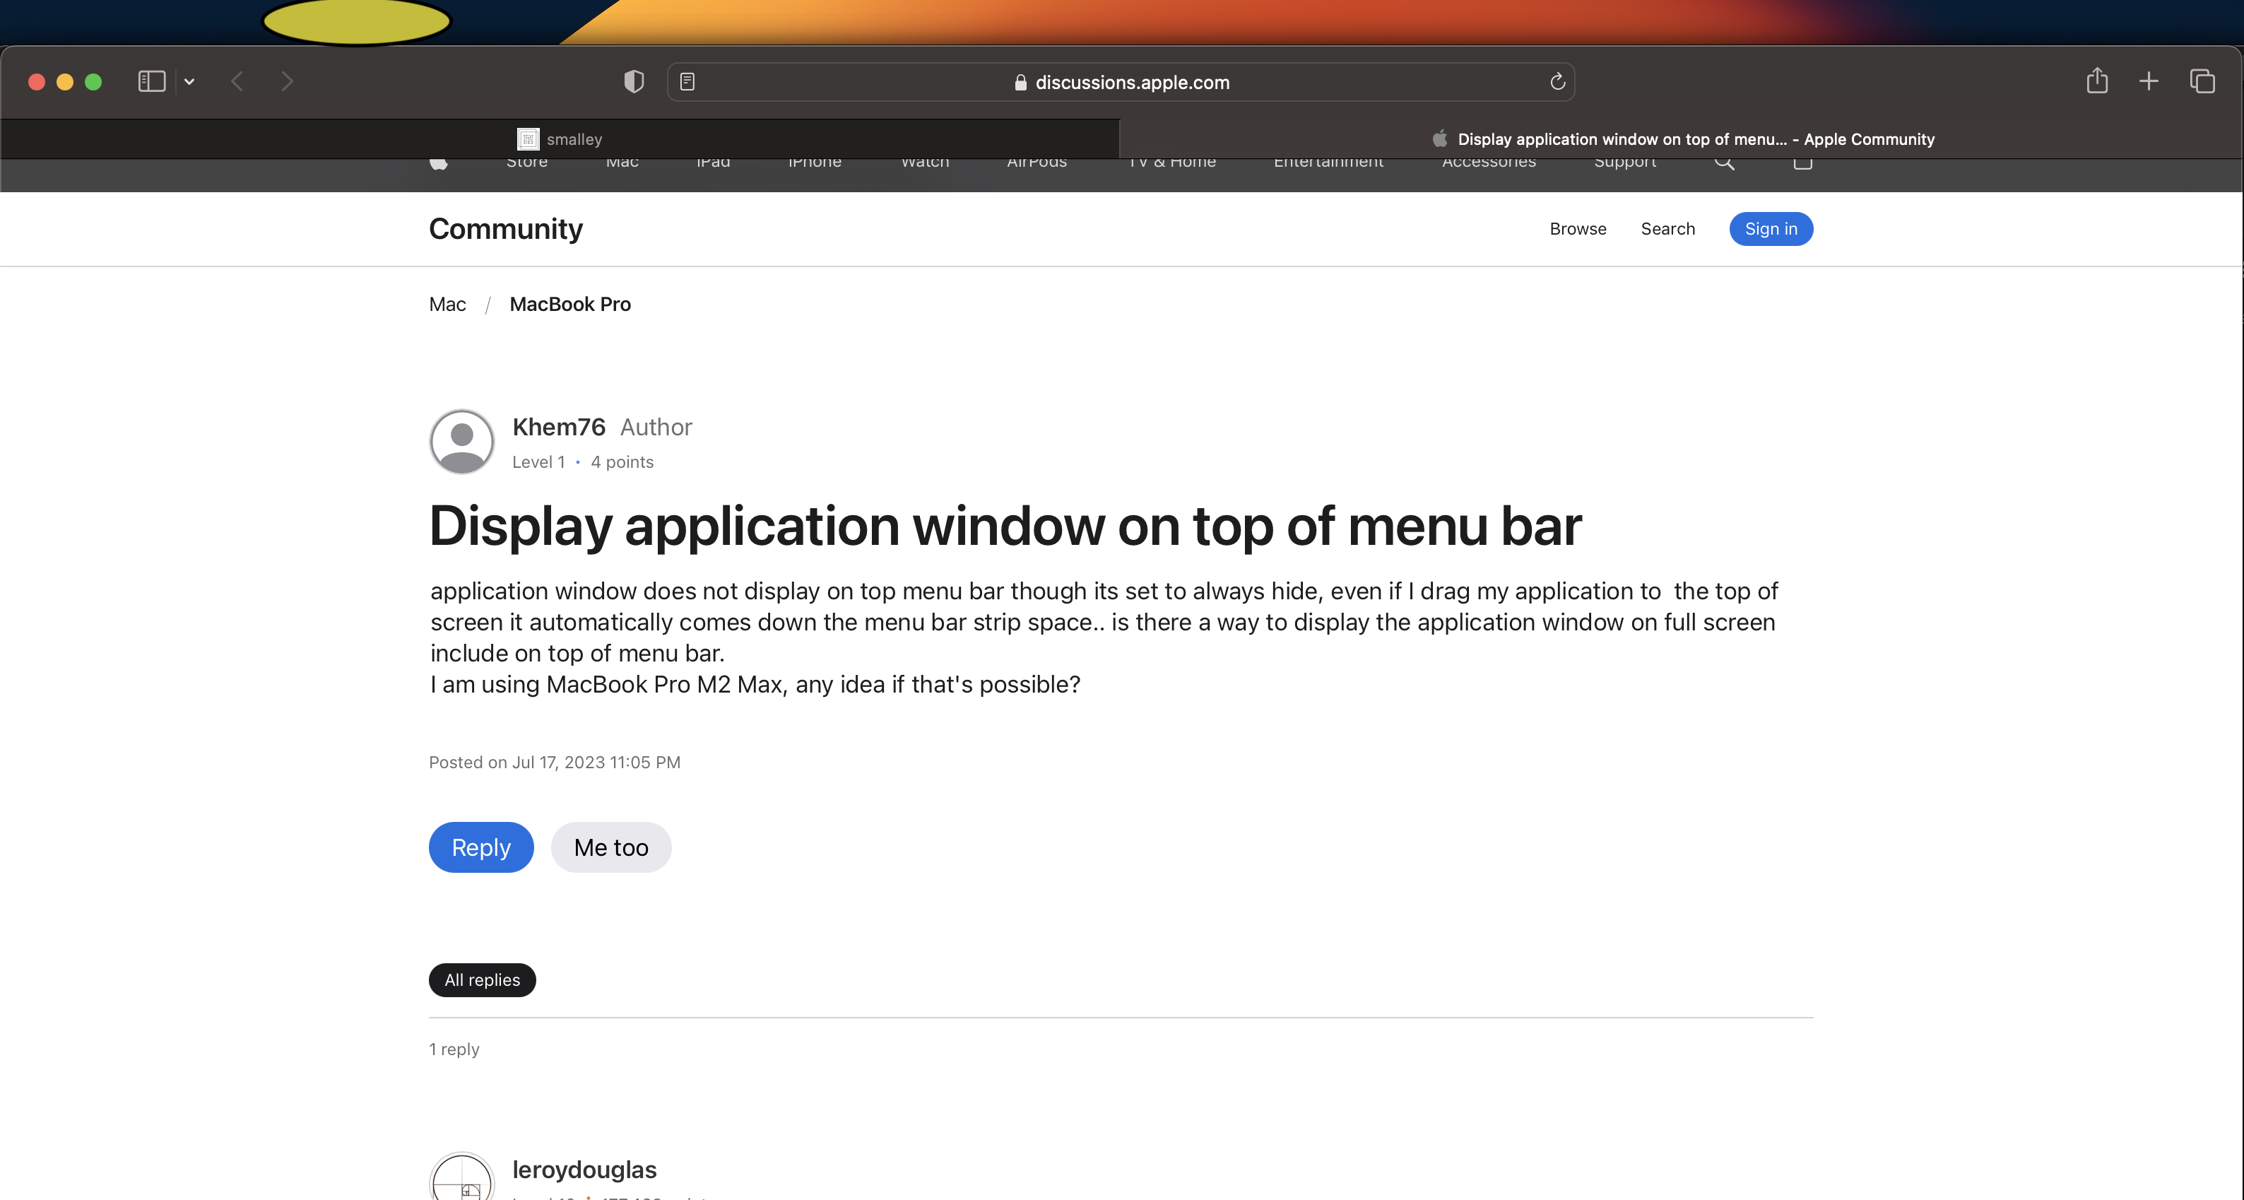Select the All replies filter pill
The height and width of the screenshot is (1200, 2244).
482,980
